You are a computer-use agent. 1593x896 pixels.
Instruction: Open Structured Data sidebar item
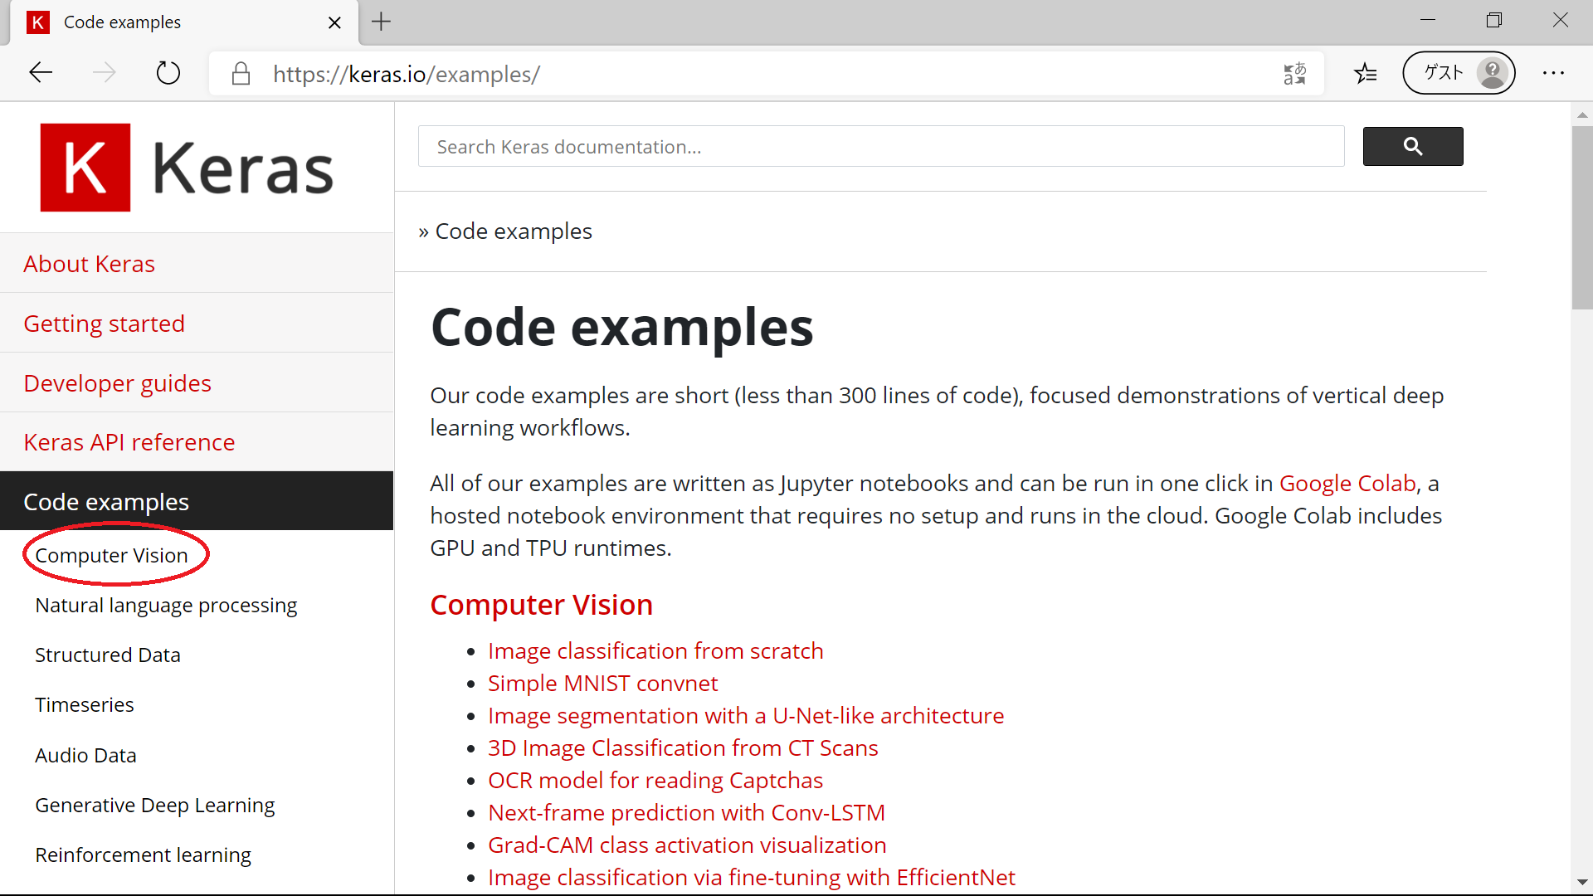[107, 655]
